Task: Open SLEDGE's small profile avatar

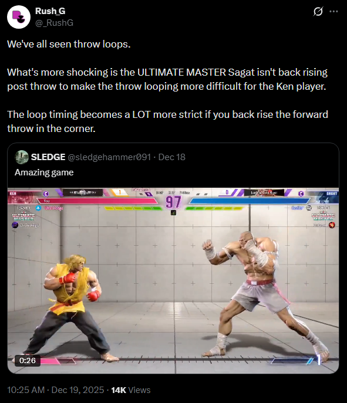Action: [x=22, y=157]
